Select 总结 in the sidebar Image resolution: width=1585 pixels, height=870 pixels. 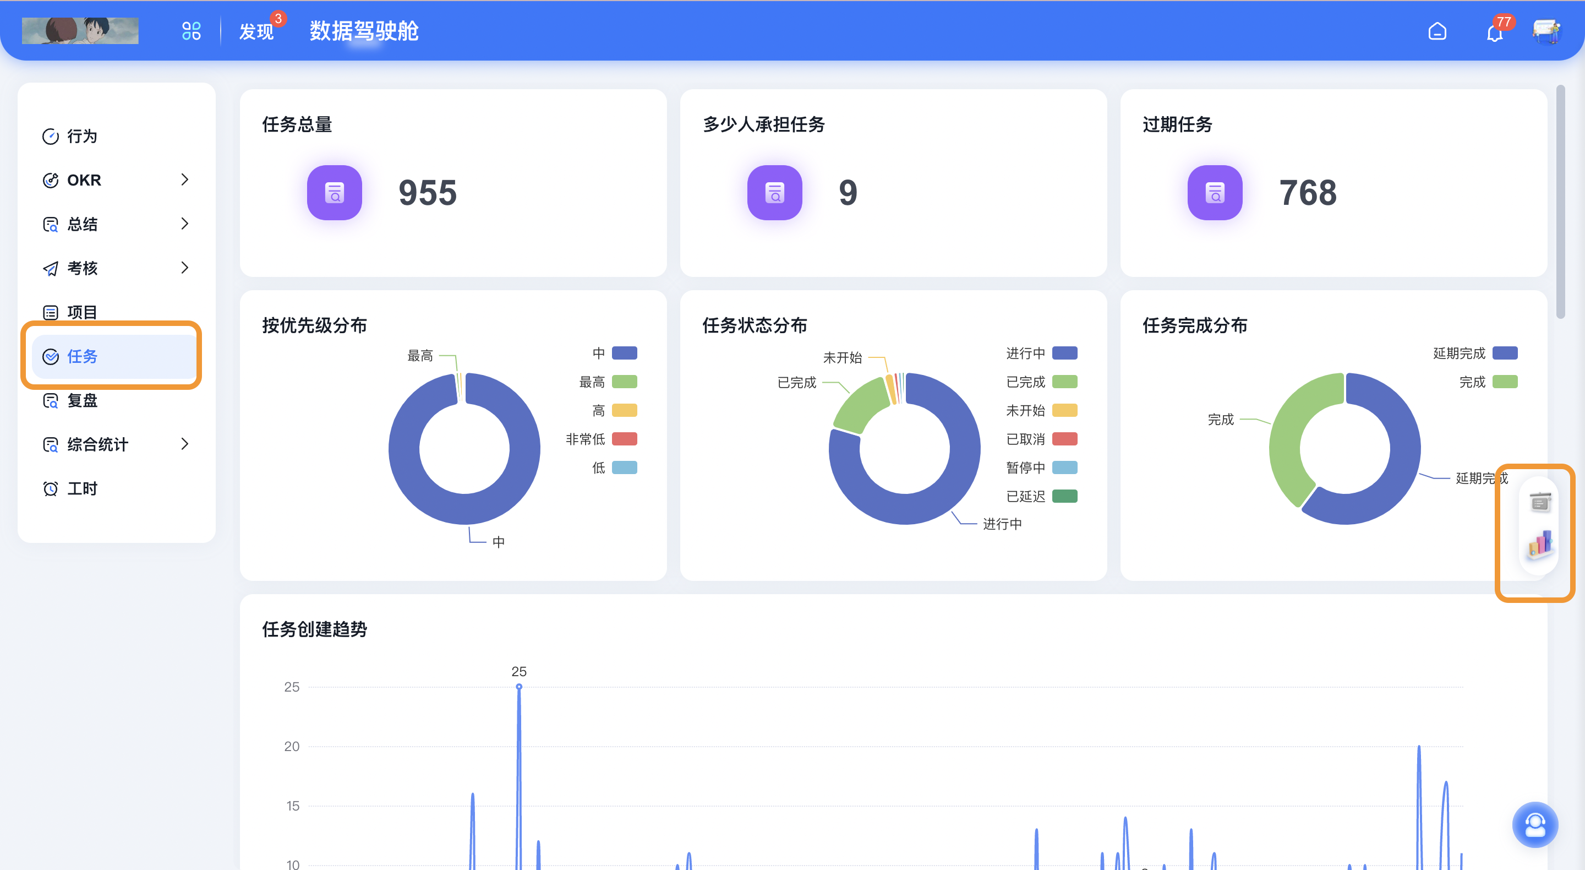click(x=116, y=224)
